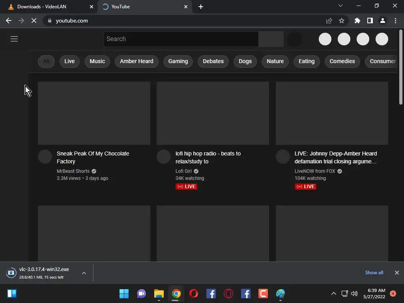404x303 pixels.
Task: Open Opera browser from taskbar
Action: tap(193, 294)
